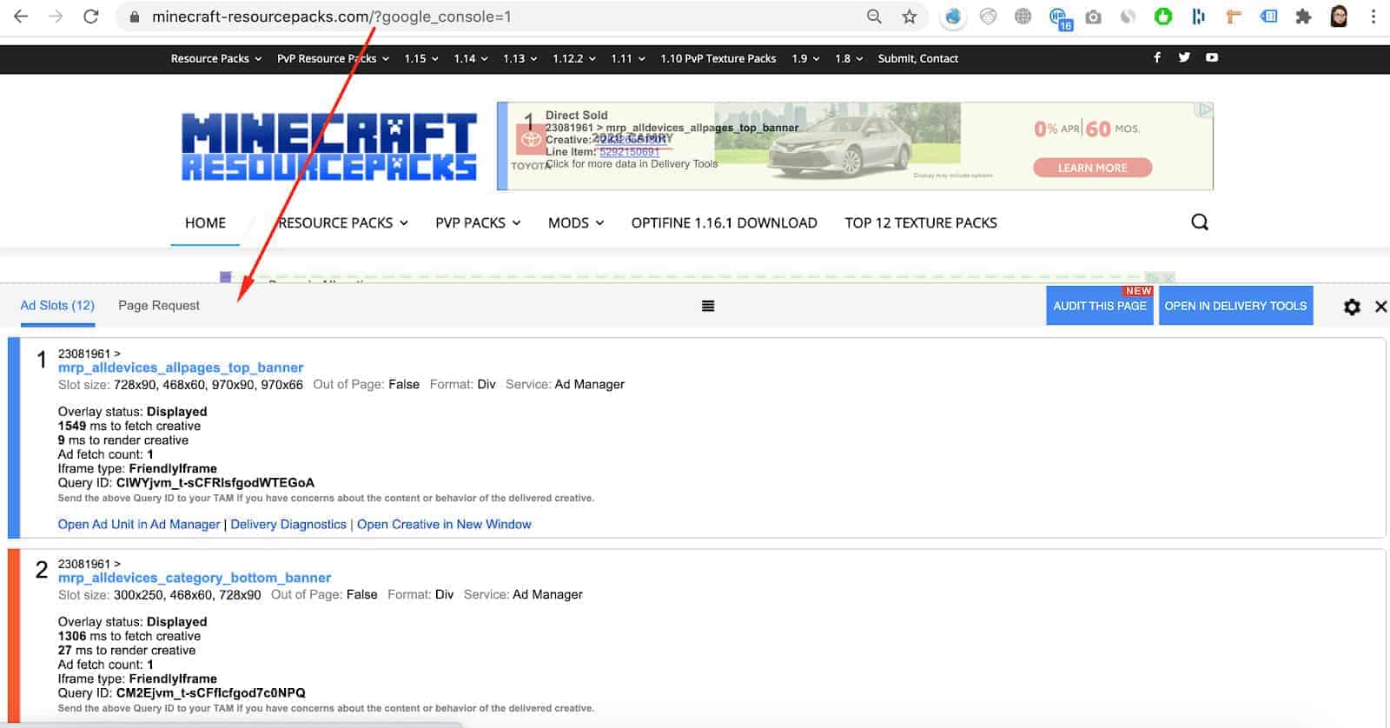Viewport: 1390px width, 728px height.
Task: Open the Chrome three-dot menu
Action: click(1373, 17)
